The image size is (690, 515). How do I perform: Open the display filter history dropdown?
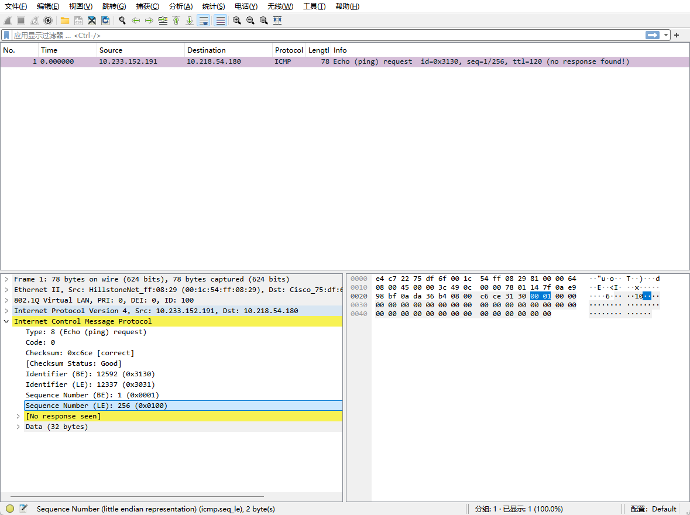click(666, 35)
